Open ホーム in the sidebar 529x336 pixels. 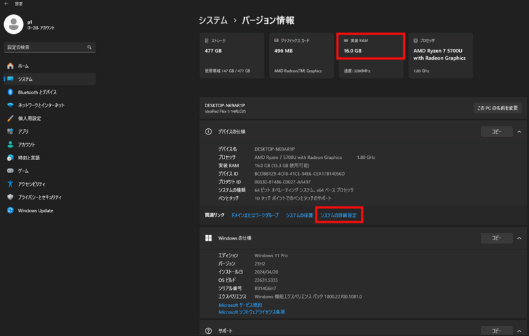click(x=50, y=66)
